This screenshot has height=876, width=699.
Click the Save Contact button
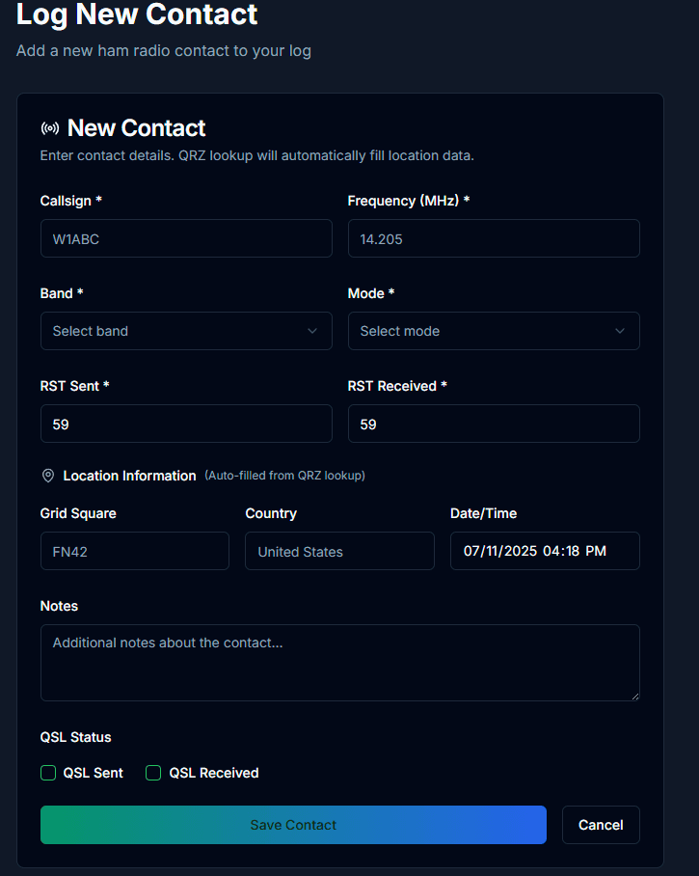click(293, 825)
